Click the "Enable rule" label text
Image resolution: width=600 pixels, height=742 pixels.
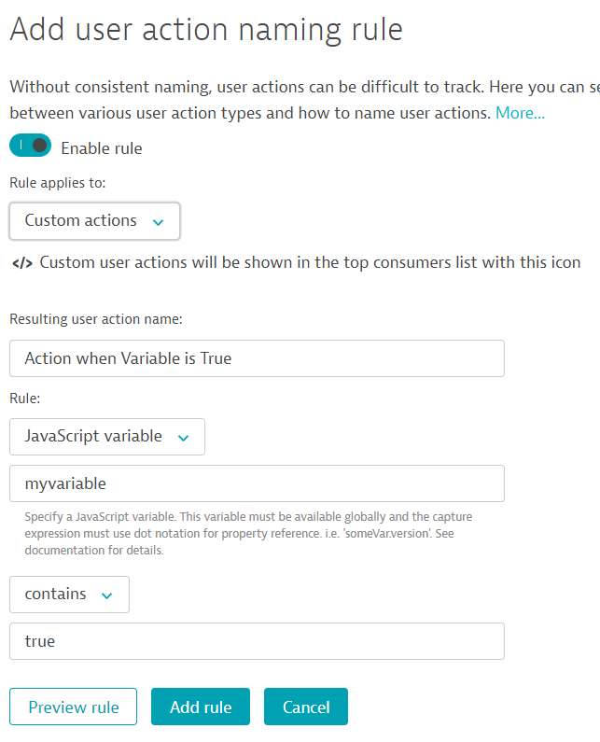coord(102,148)
